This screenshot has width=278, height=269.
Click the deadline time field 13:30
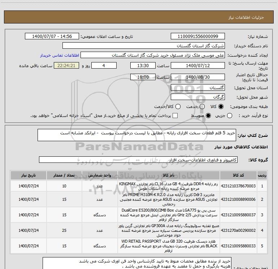coord(143,65)
